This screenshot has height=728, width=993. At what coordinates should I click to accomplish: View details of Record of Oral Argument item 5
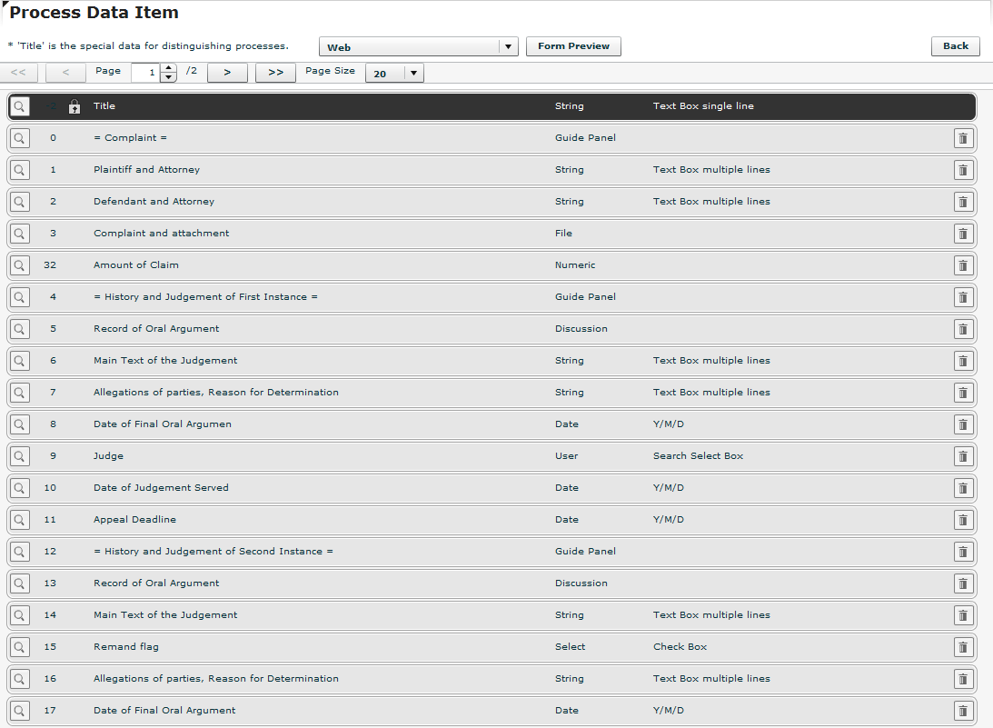coord(19,329)
